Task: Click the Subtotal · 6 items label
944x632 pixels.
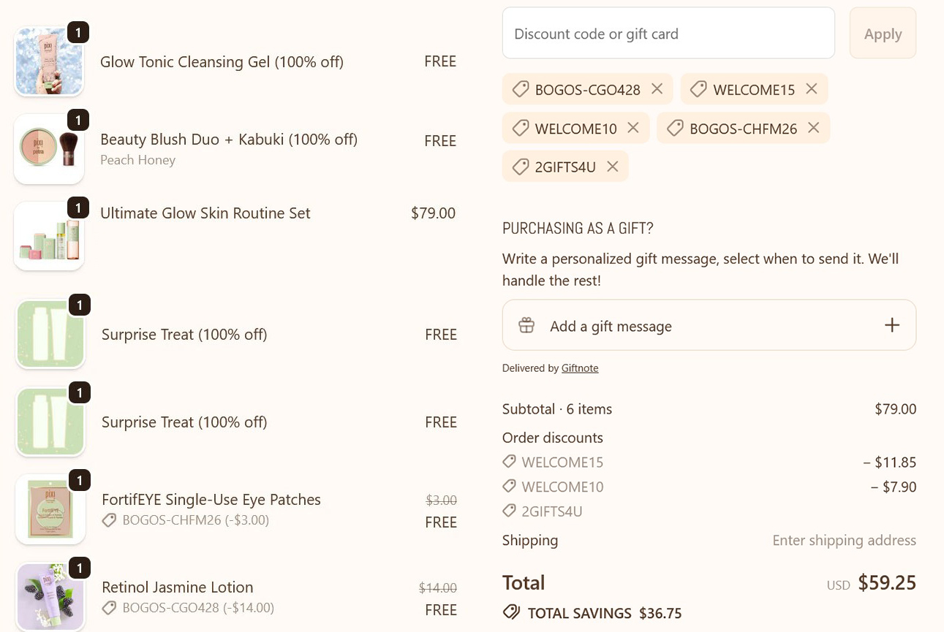Action: (x=557, y=409)
